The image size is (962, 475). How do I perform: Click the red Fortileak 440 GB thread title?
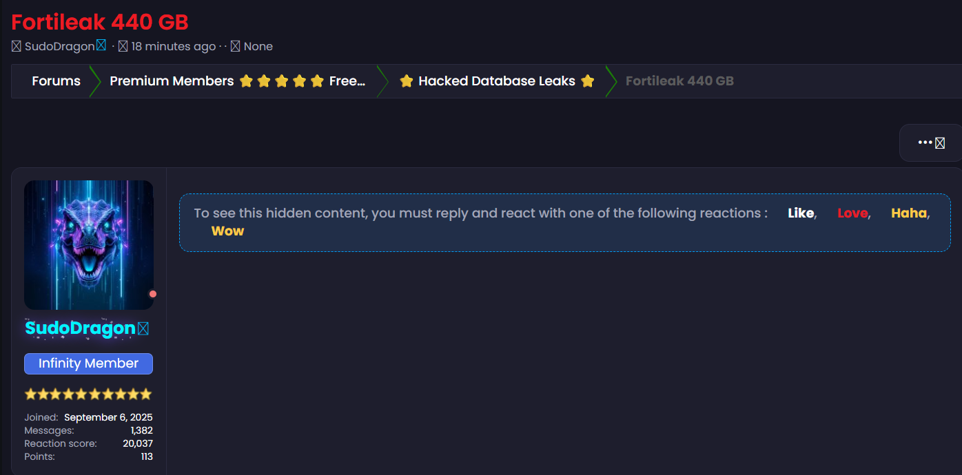click(x=100, y=22)
